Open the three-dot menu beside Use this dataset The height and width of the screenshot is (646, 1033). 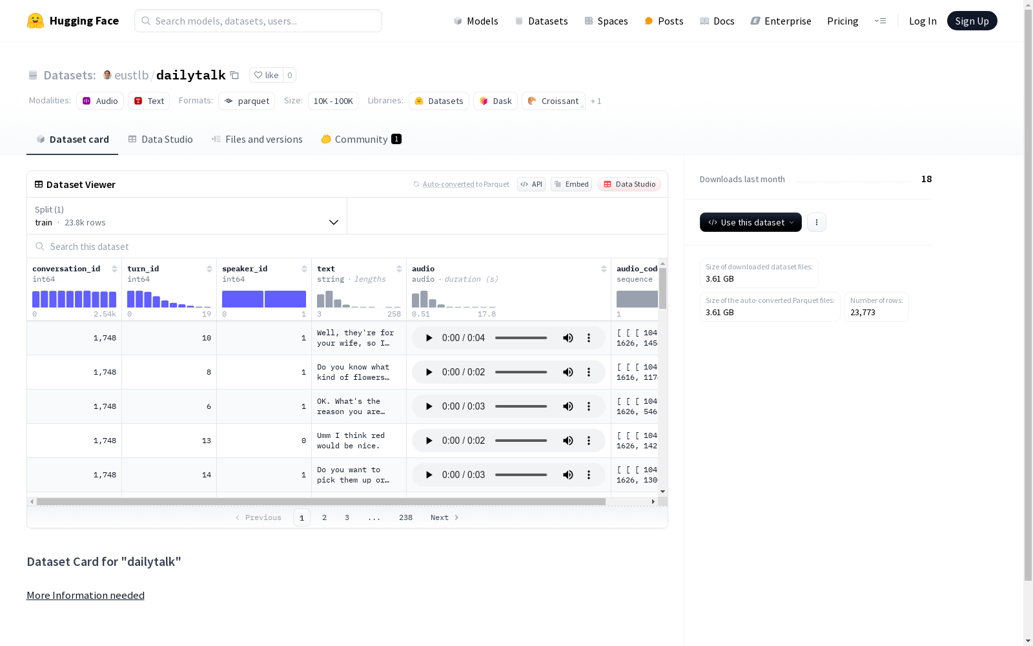point(817,222)
